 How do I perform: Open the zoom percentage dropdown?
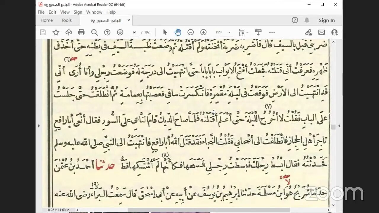[x=229, y=32]
